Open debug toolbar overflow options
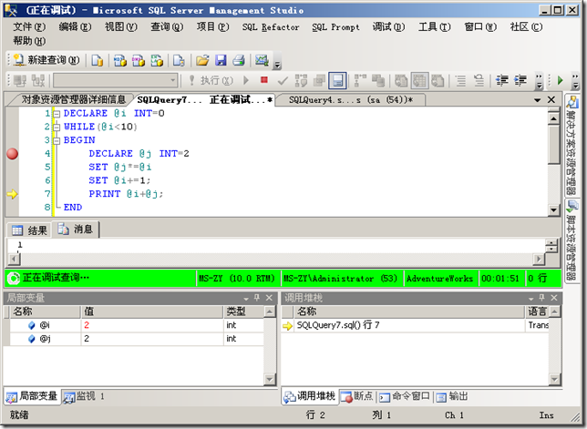Viewport: 587px width, 429px height. (575, 81)
